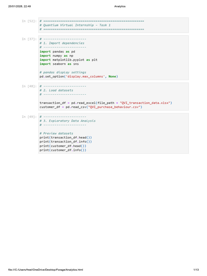
Task: Click the Analytics page header title
Action: 120,6
